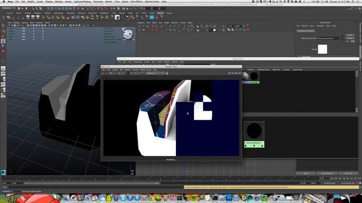This screenshot has height=203, width=362.
Task: Click Snapshot icon in Render View toolbar
Action: click(x=111, y=73)
